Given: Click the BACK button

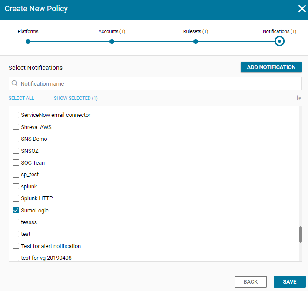Looking at the screenshot, I should point(251,281).
